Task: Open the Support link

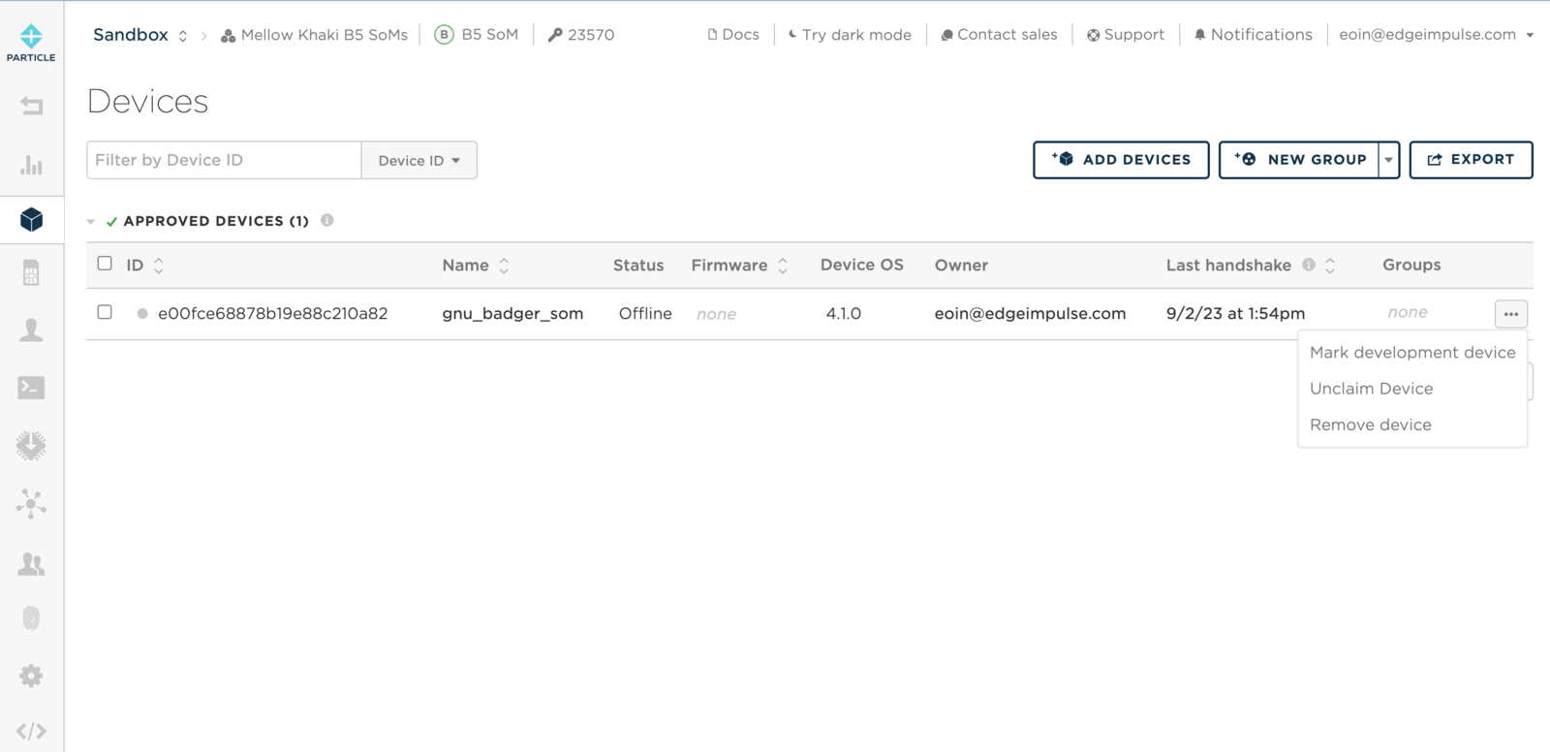Action: (1126, 35)
